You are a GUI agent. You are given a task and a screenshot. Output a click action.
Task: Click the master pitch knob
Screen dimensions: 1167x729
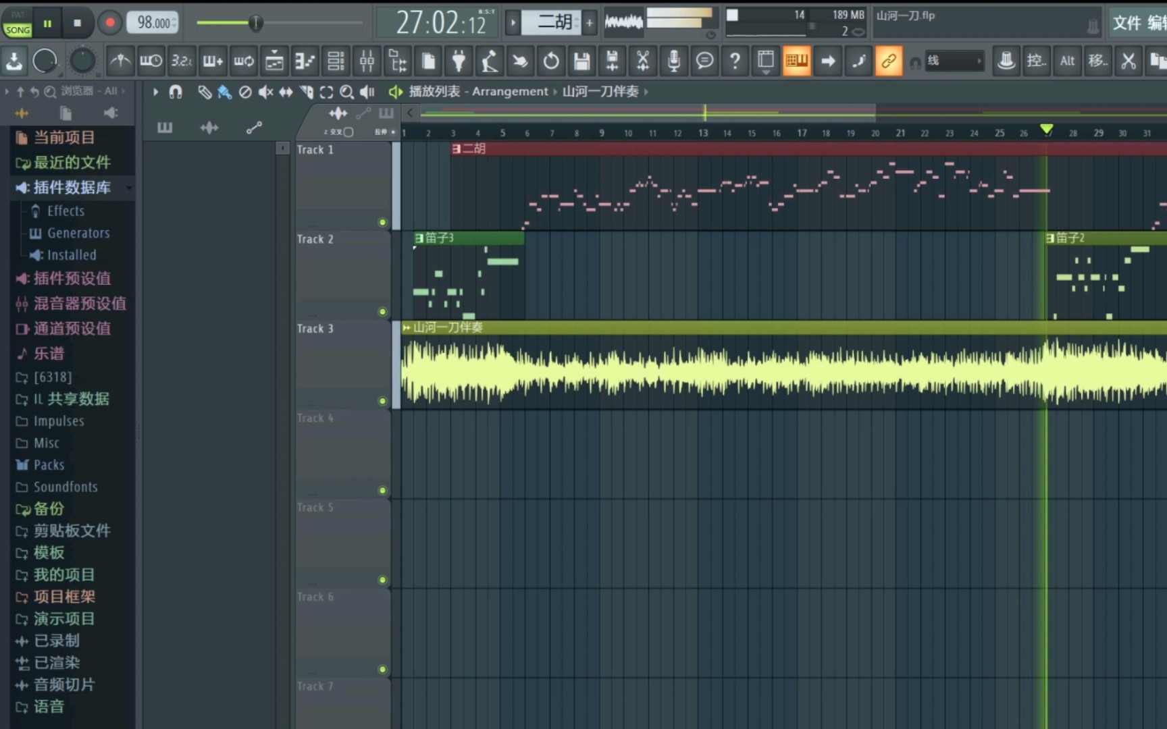click(82, 61)
